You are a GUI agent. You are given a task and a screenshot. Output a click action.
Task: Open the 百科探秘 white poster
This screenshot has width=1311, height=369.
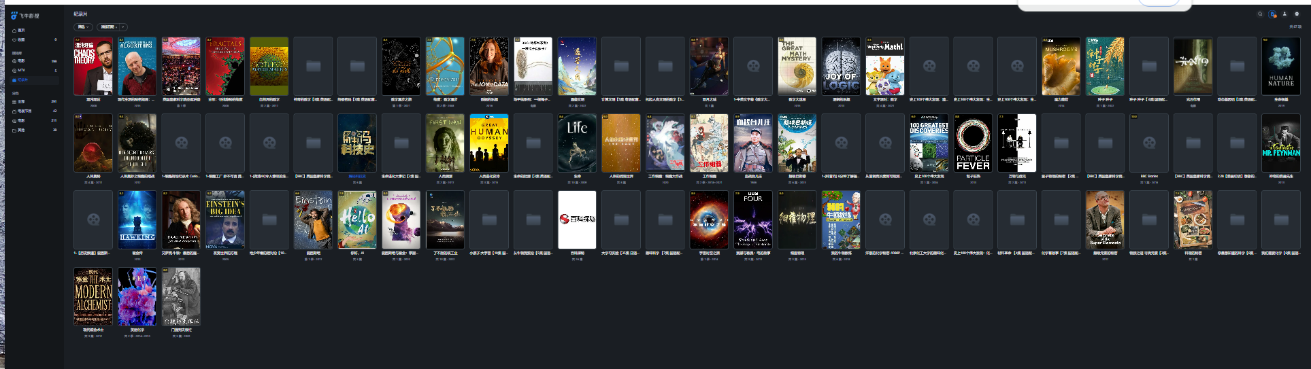(578, 219)
